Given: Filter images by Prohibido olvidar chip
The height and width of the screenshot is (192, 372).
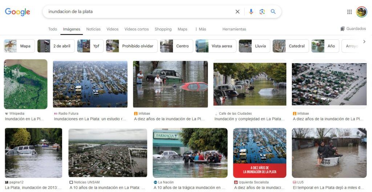Looking at the screenshot, I should 132,46.
